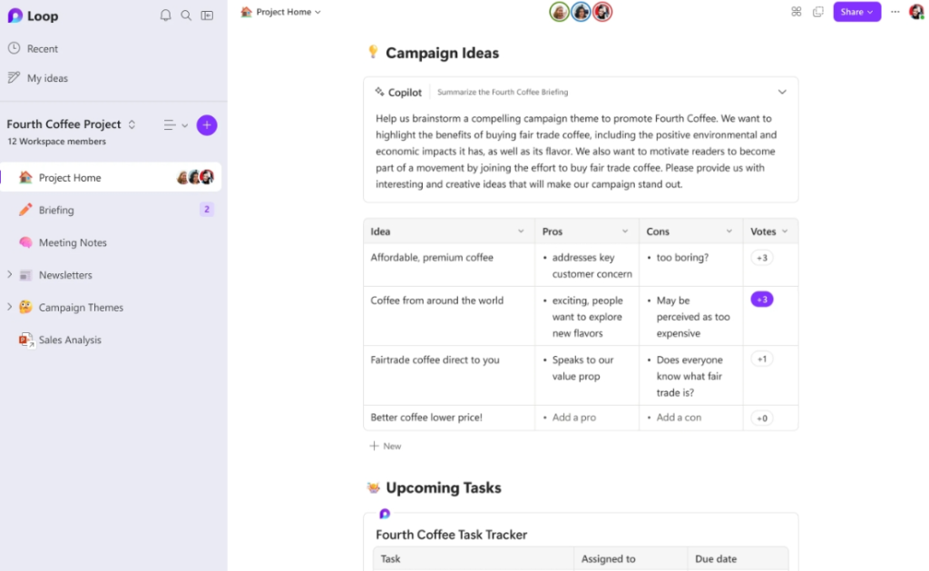
Task: Expand the Newsletters section in the sidebar
Action: pos(11,274)
